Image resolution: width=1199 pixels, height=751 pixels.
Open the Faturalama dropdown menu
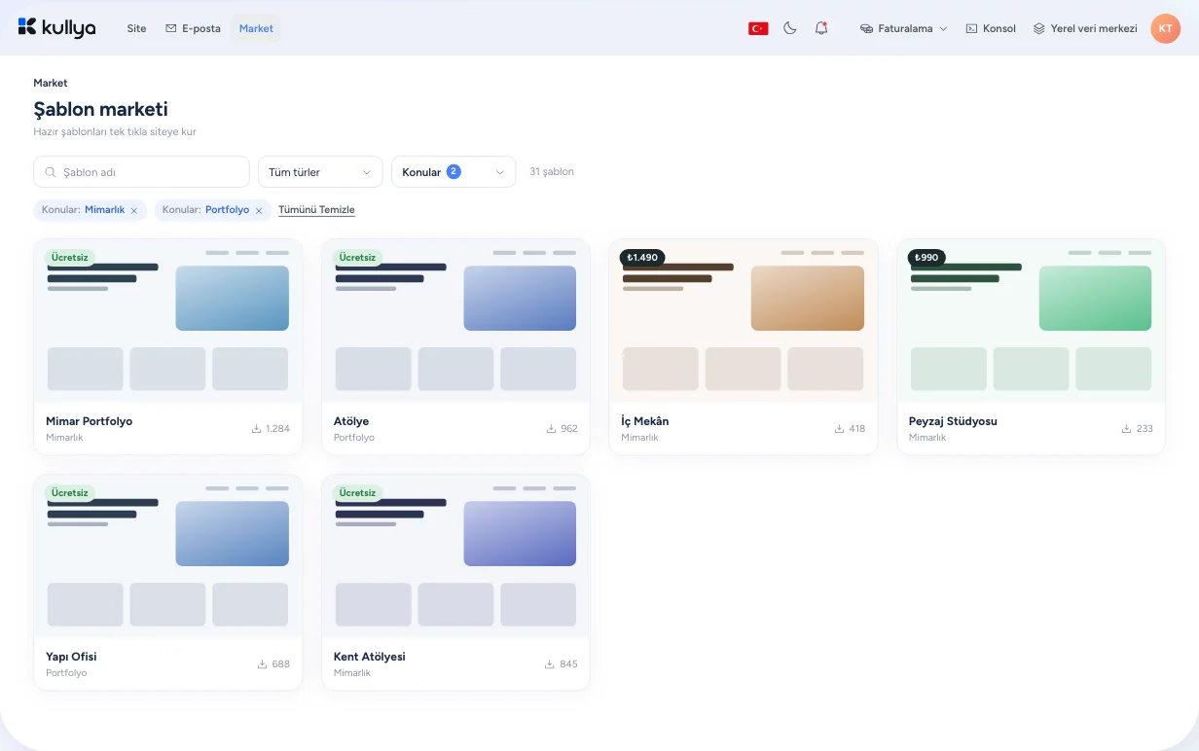(x=904, y=28)
